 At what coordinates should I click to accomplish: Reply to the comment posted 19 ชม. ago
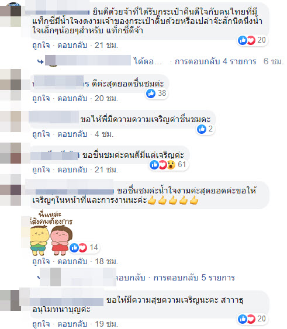(72, 324)
